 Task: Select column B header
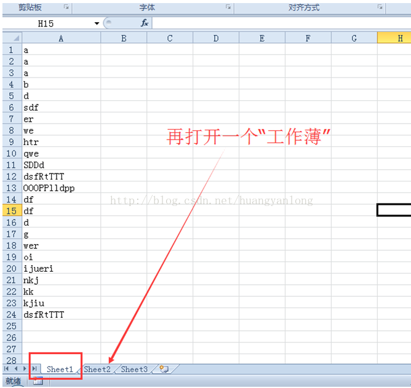124,38
